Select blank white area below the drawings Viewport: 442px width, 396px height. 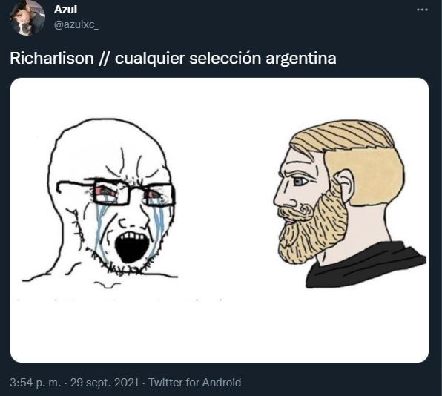pyautogui.click(x=220, y=331)
